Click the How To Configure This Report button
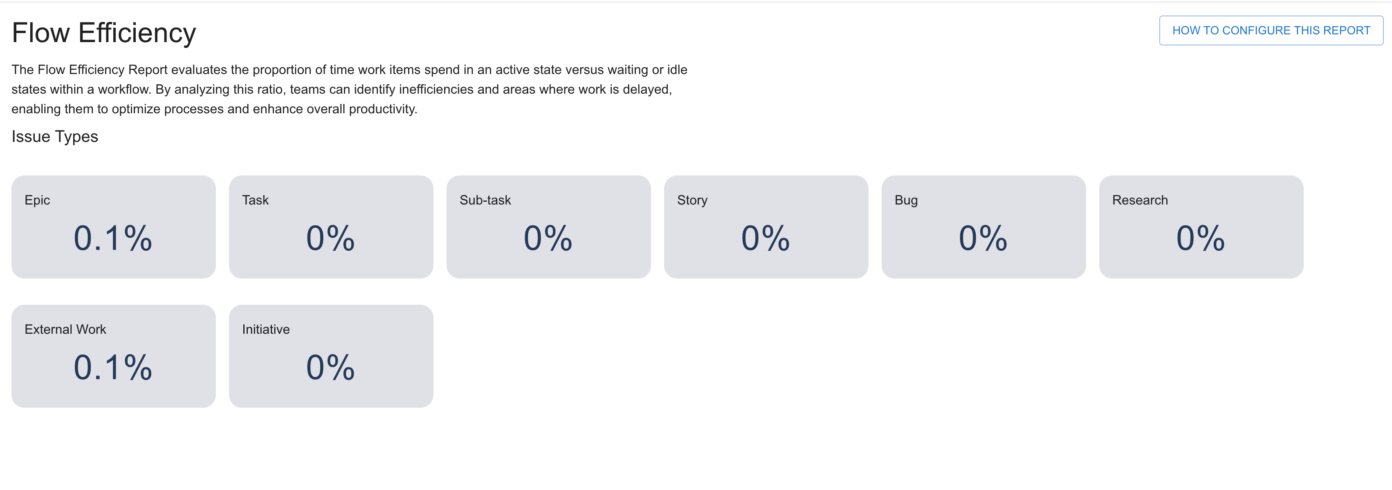1392x490 pixels. click(x=1271, y=31)
